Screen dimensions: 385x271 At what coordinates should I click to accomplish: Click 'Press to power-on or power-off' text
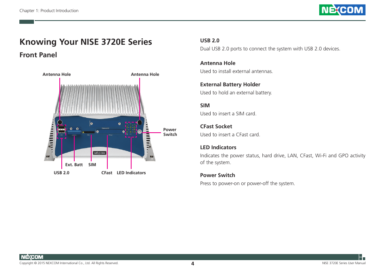coord(247,183)
